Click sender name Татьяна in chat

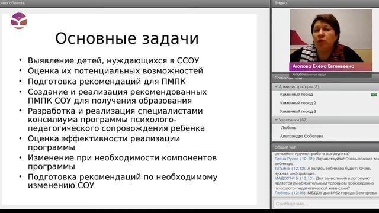pos(282,169)
